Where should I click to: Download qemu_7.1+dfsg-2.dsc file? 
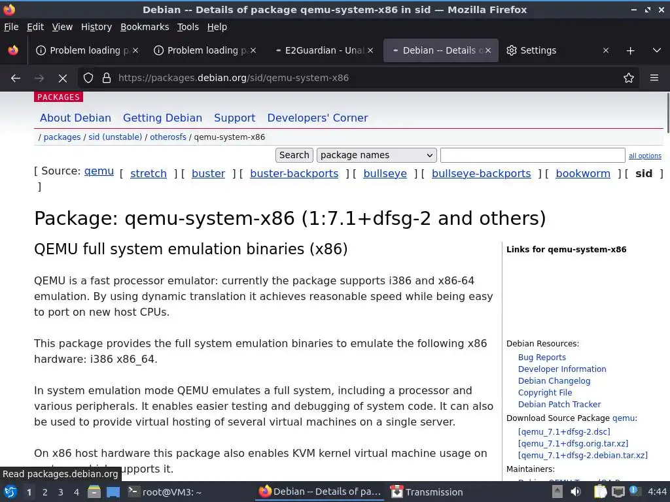tap(564, 431)
